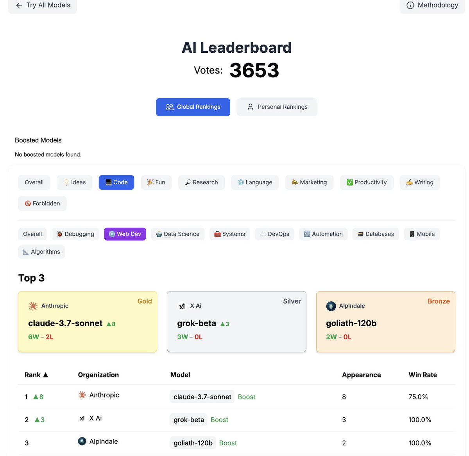This screenshot has height=456, width=469.
Task: Click the person icon in Personal Rankings
Action: coord(251,107)
